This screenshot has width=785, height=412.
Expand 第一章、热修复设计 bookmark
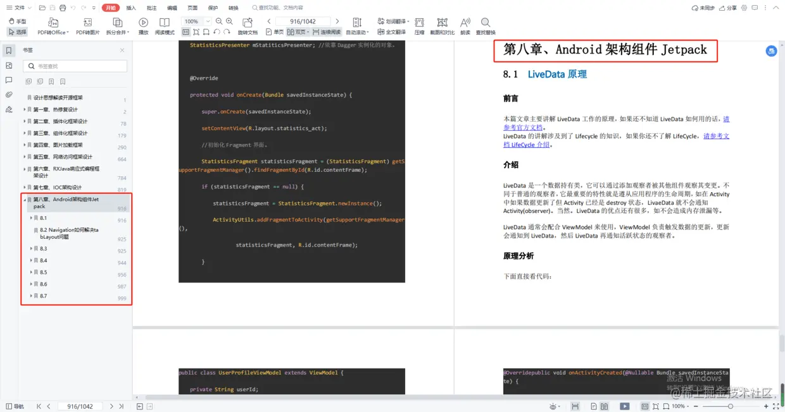(25, 109)
